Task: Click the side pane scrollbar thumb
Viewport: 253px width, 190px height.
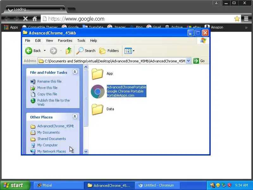Action: [86, 98]
